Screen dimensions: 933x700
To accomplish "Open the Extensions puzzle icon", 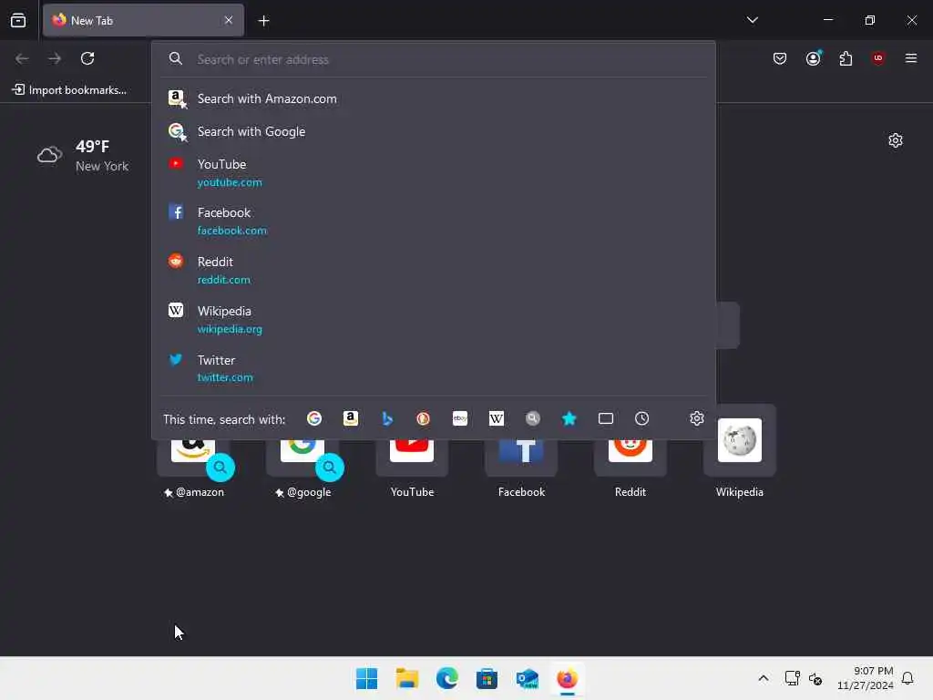I will click(x=846, y=58).
